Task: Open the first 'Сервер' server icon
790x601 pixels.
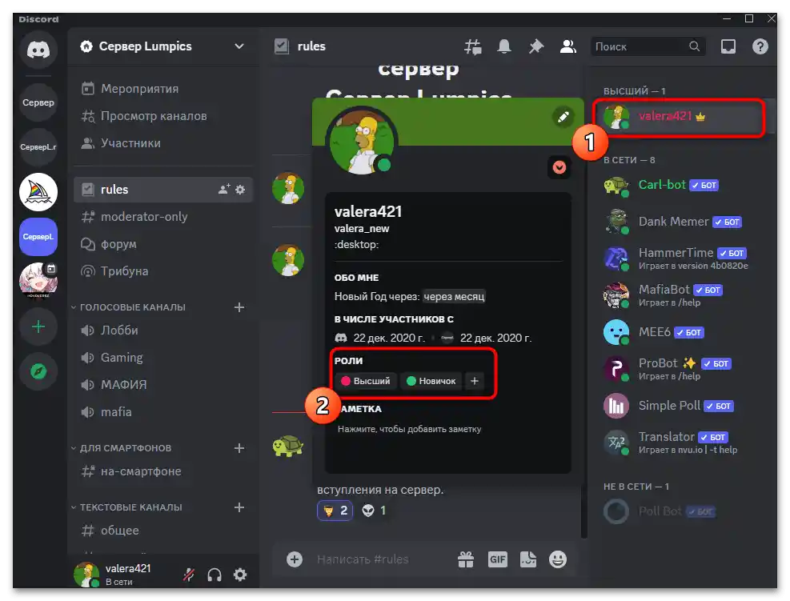Action: (38, 102)
